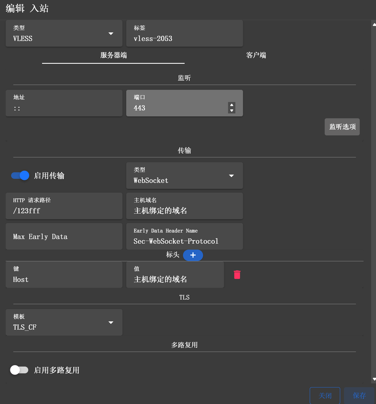Disable the 启用传输 transport toggle
The height and width of the screenshot is (404, 376).
pyautogui.click(x=20, y=176)
